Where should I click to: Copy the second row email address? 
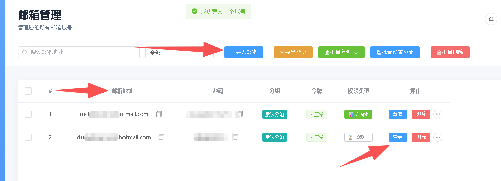point(161,137)
